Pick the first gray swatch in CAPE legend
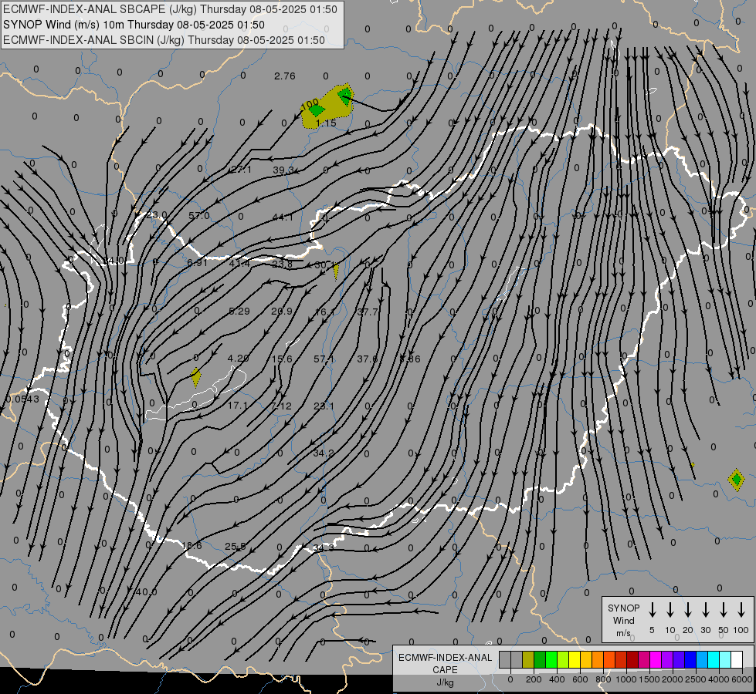This screenshot has width=756, height=694. click(505, 659)
